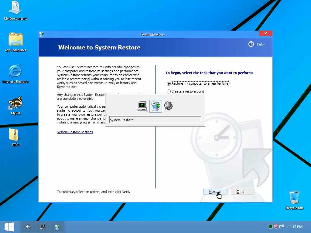Image resolution: width=311 pixels, height=233 pixels.
Task: Open MyPal browser shortcut
Action: pyautogui.click(x=15, y=106)
